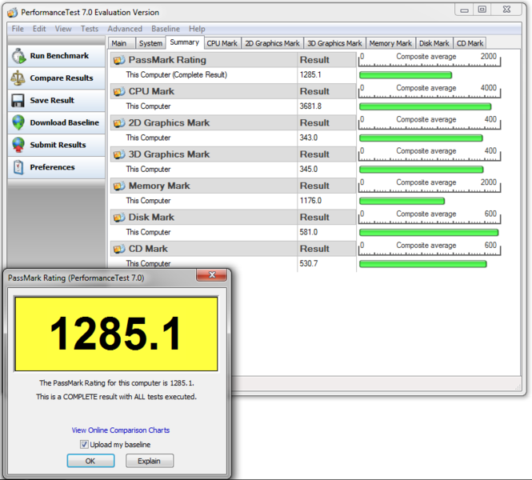Screen dimensions: 532x480
Task: Click the CD Mark result value 530.7
Action: [x=309, y=263]
